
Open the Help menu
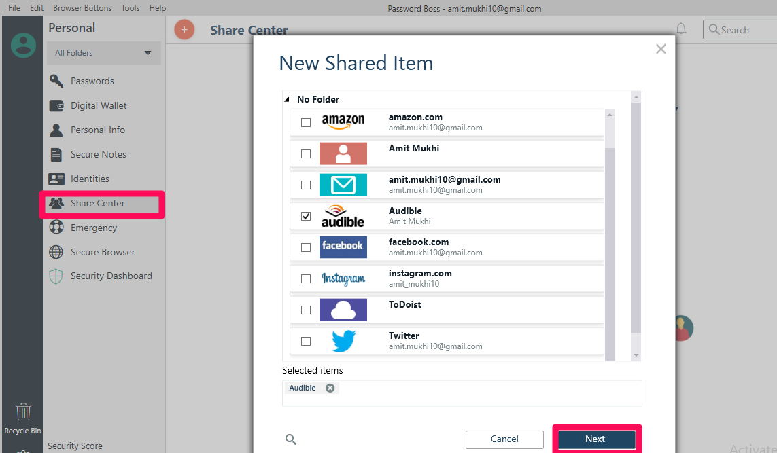[x=158, y=8]
